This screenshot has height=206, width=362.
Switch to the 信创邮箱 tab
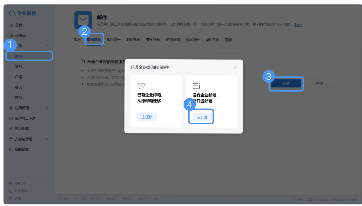click(173, 39)
